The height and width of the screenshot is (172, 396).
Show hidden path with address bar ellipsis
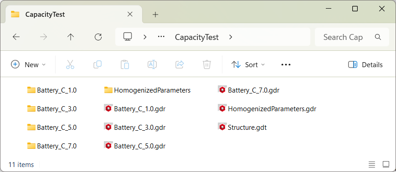[x=161, y=37]
